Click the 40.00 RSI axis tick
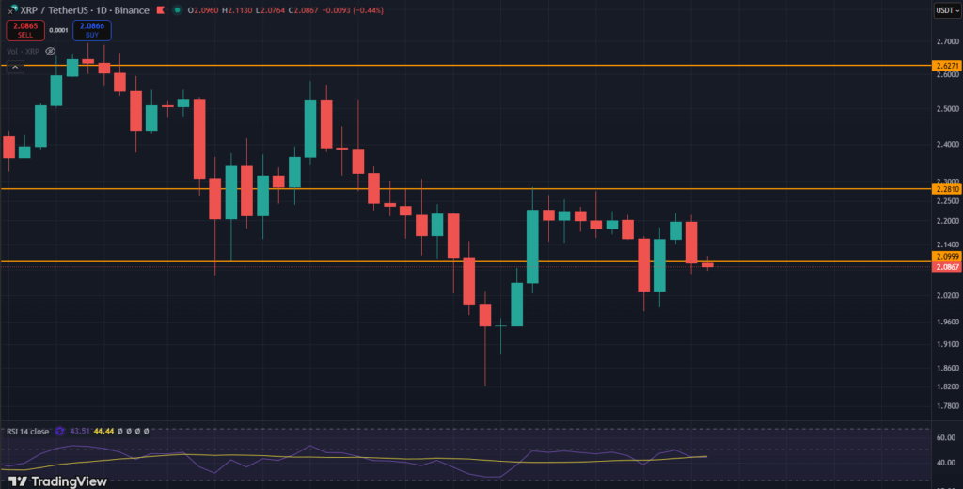963x489 pixels. click(946, 463)
